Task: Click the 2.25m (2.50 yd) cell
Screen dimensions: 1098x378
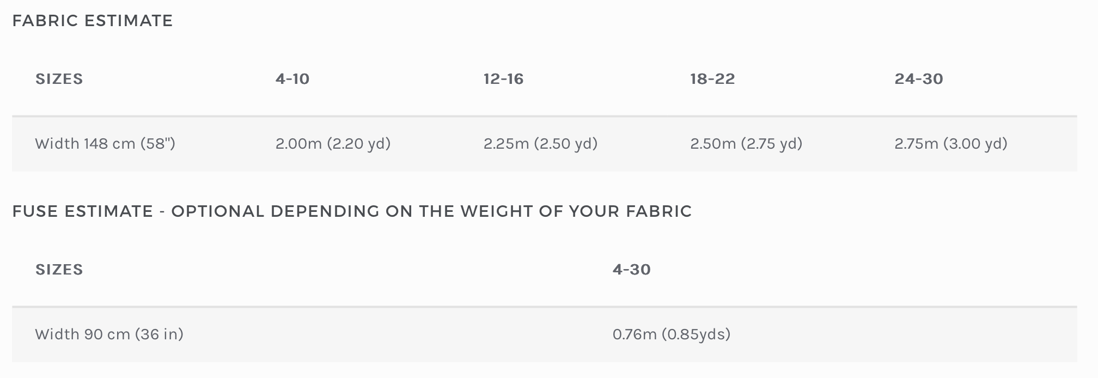Action: click(540, 144)
